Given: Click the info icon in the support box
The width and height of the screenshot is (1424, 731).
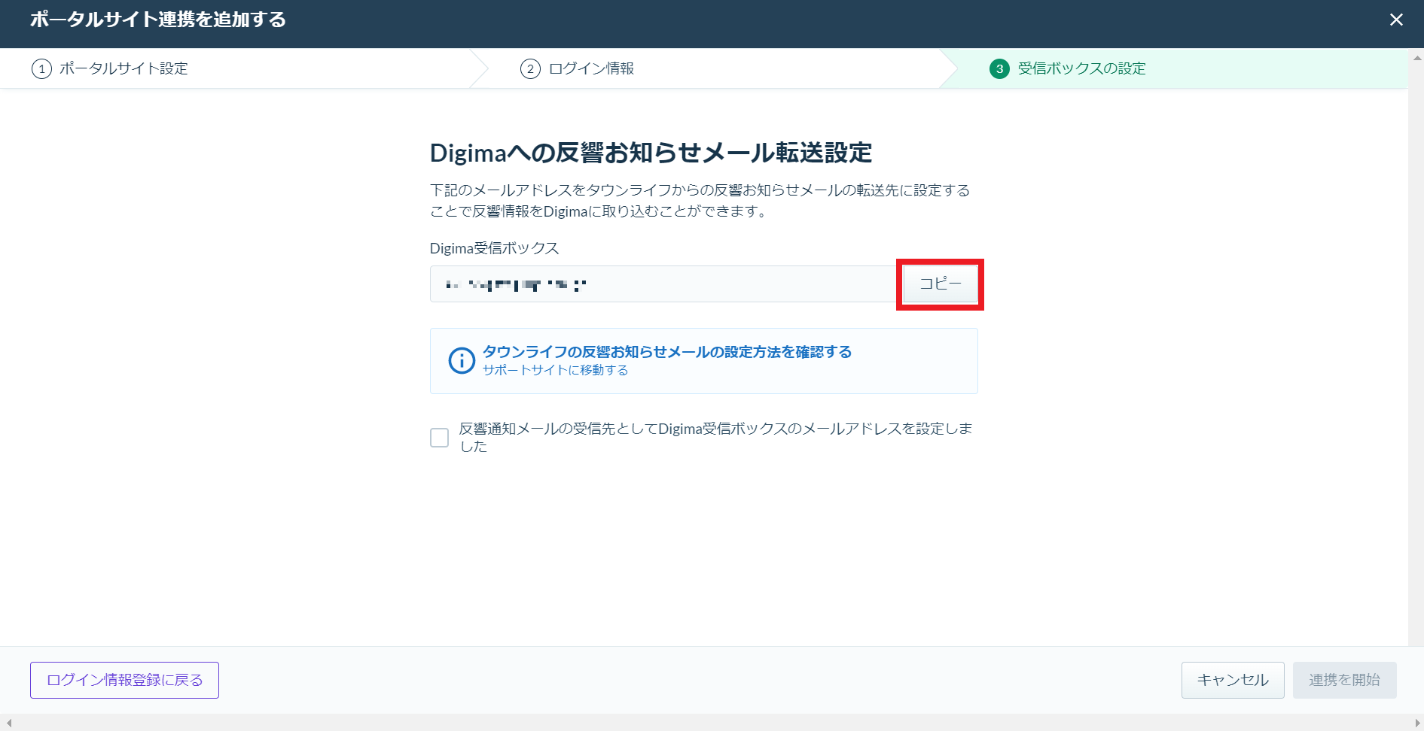Looking at the screenshot, I should (462, 360).
